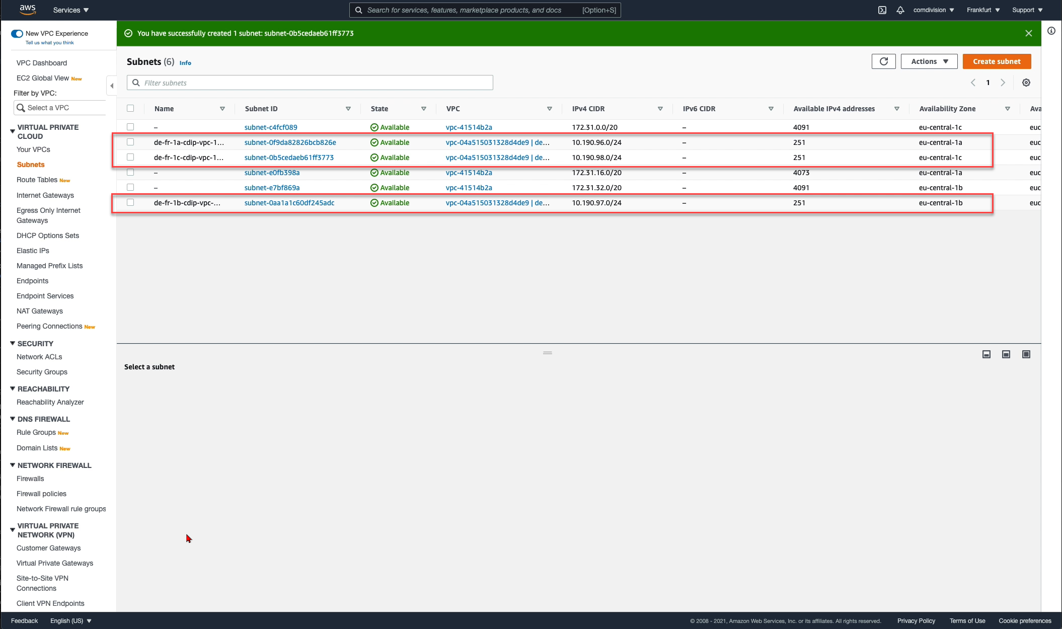Open the Services dropdown menu
This screenshot has width=1062, height=629.
pos(71,10)
